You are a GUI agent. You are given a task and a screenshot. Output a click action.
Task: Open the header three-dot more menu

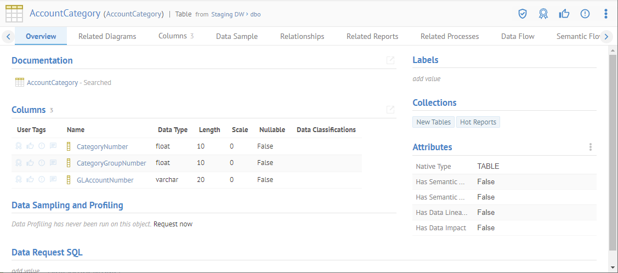click(x=605, y=14)
